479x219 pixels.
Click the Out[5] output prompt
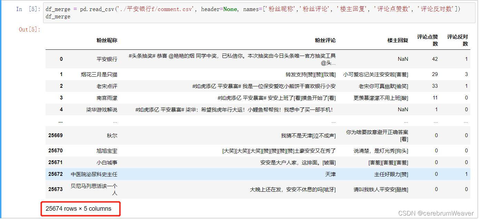[x=29, y=29]
